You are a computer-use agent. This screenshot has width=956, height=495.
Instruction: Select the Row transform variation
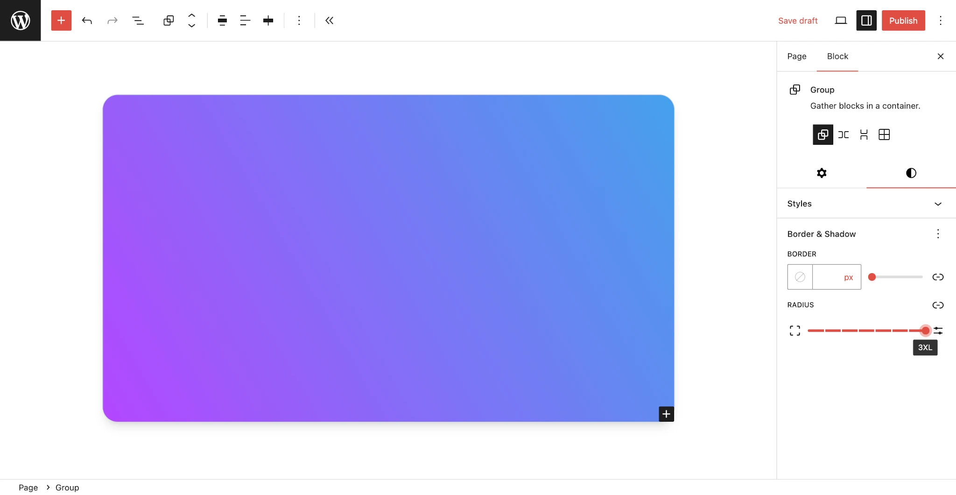pos(844,134)
